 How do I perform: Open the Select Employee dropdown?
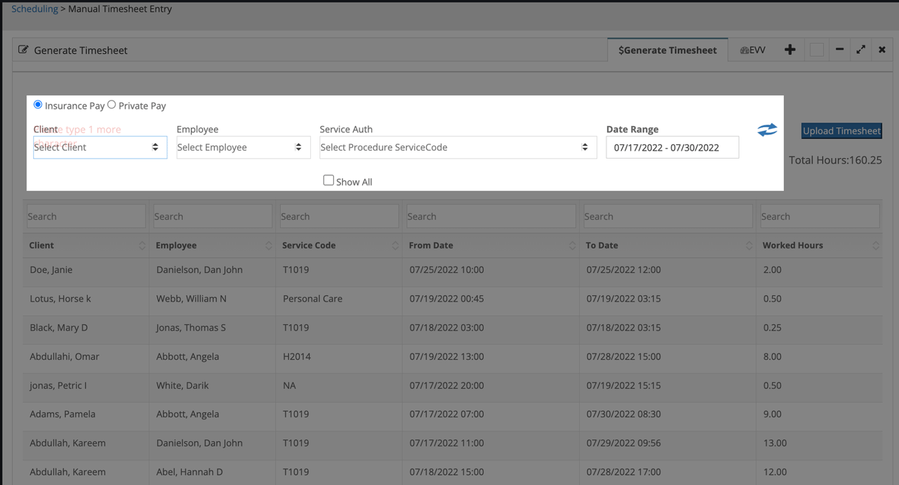coord(242,147)
